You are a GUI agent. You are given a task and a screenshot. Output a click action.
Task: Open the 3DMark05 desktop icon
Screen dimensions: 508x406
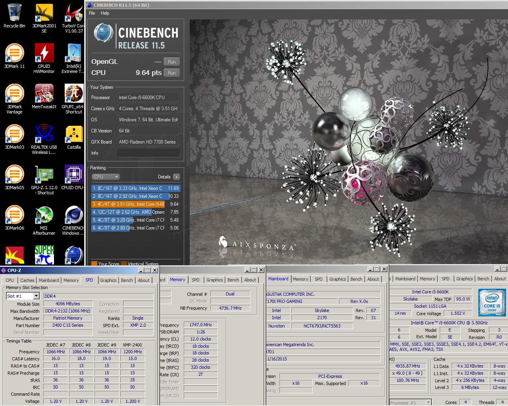coord(14,178)
